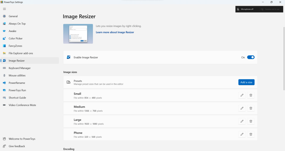Open Color Picker settings
The image size is (285, 151).
pyautogui.click(x=30, y=38)
